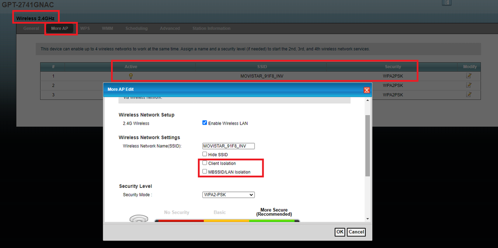Open modify icon for row 3
Screen dimensions: 498x248
(469, 94)
